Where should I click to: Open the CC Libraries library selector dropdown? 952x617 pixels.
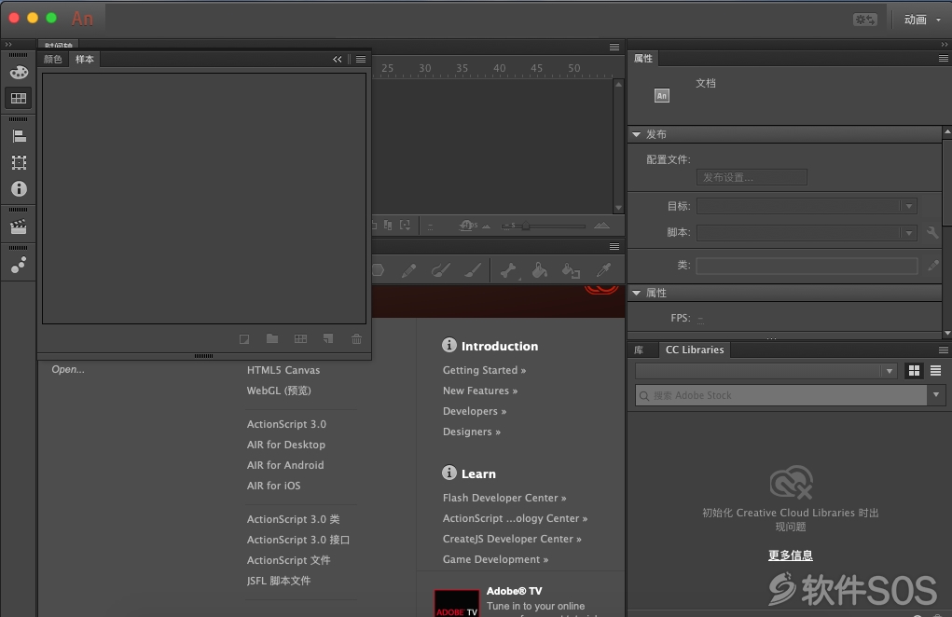pyautogui.click(x=766, y=371)
